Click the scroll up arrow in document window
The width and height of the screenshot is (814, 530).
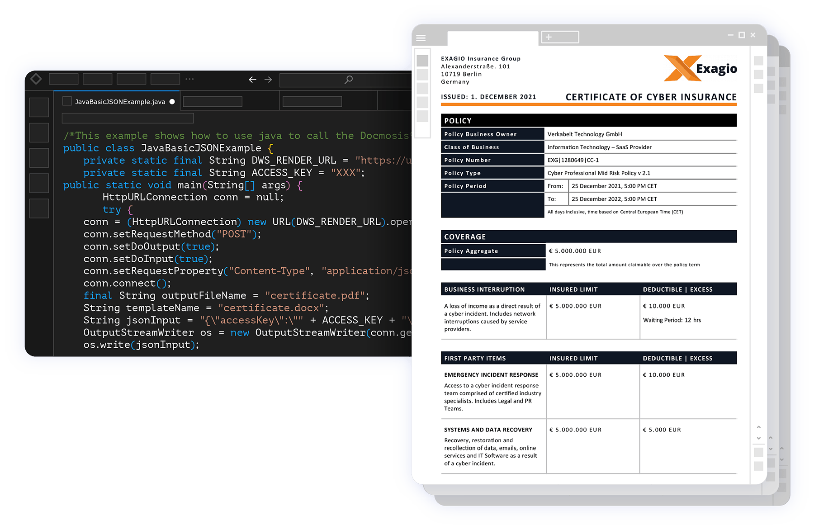click(x=759, y=427)
